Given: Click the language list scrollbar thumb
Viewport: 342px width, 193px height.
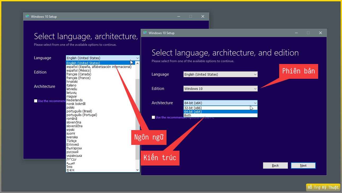Looking at the screenshot, I should [x=137, y=119].
